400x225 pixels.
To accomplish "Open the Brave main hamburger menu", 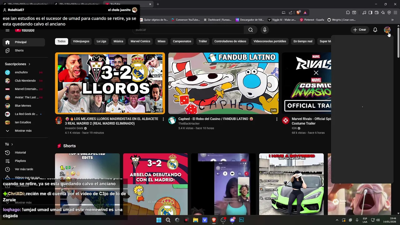I will point(395,12).
